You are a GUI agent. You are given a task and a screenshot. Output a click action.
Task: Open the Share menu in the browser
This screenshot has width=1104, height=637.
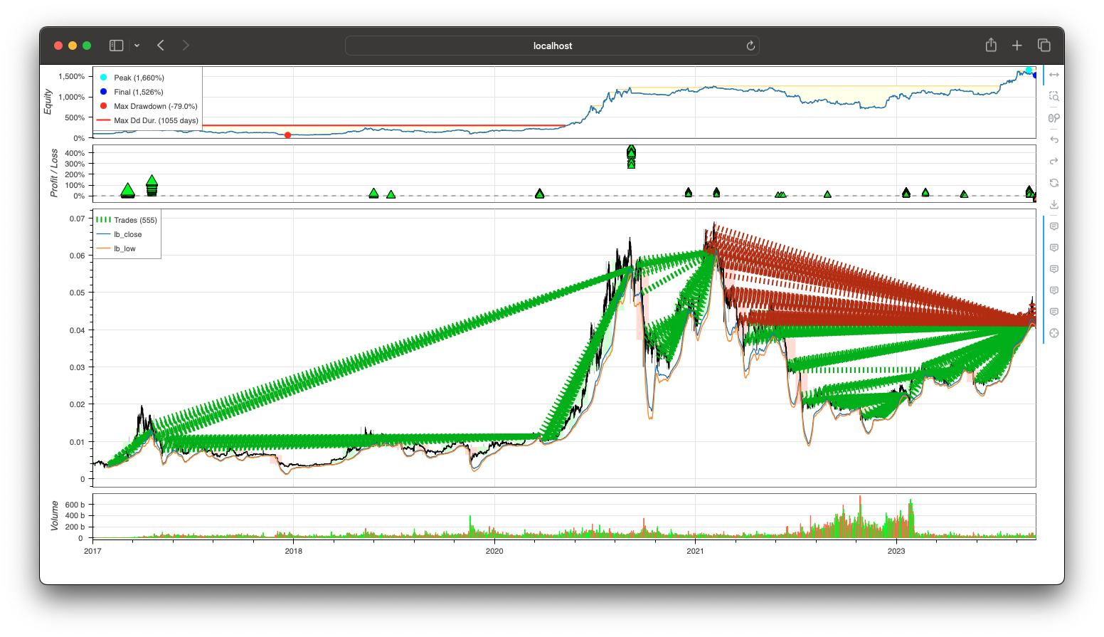(x=991, y=46)
